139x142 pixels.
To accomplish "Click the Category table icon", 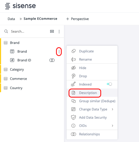I will (x=6, y=70).
